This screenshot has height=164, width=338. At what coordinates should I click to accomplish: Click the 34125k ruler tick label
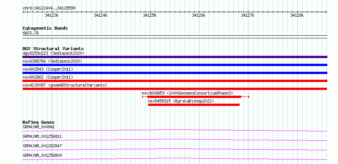(x=150, y=16)
